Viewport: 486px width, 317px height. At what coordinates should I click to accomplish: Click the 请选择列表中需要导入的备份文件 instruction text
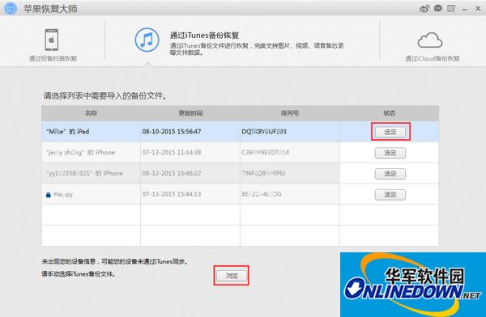[105, 96]
